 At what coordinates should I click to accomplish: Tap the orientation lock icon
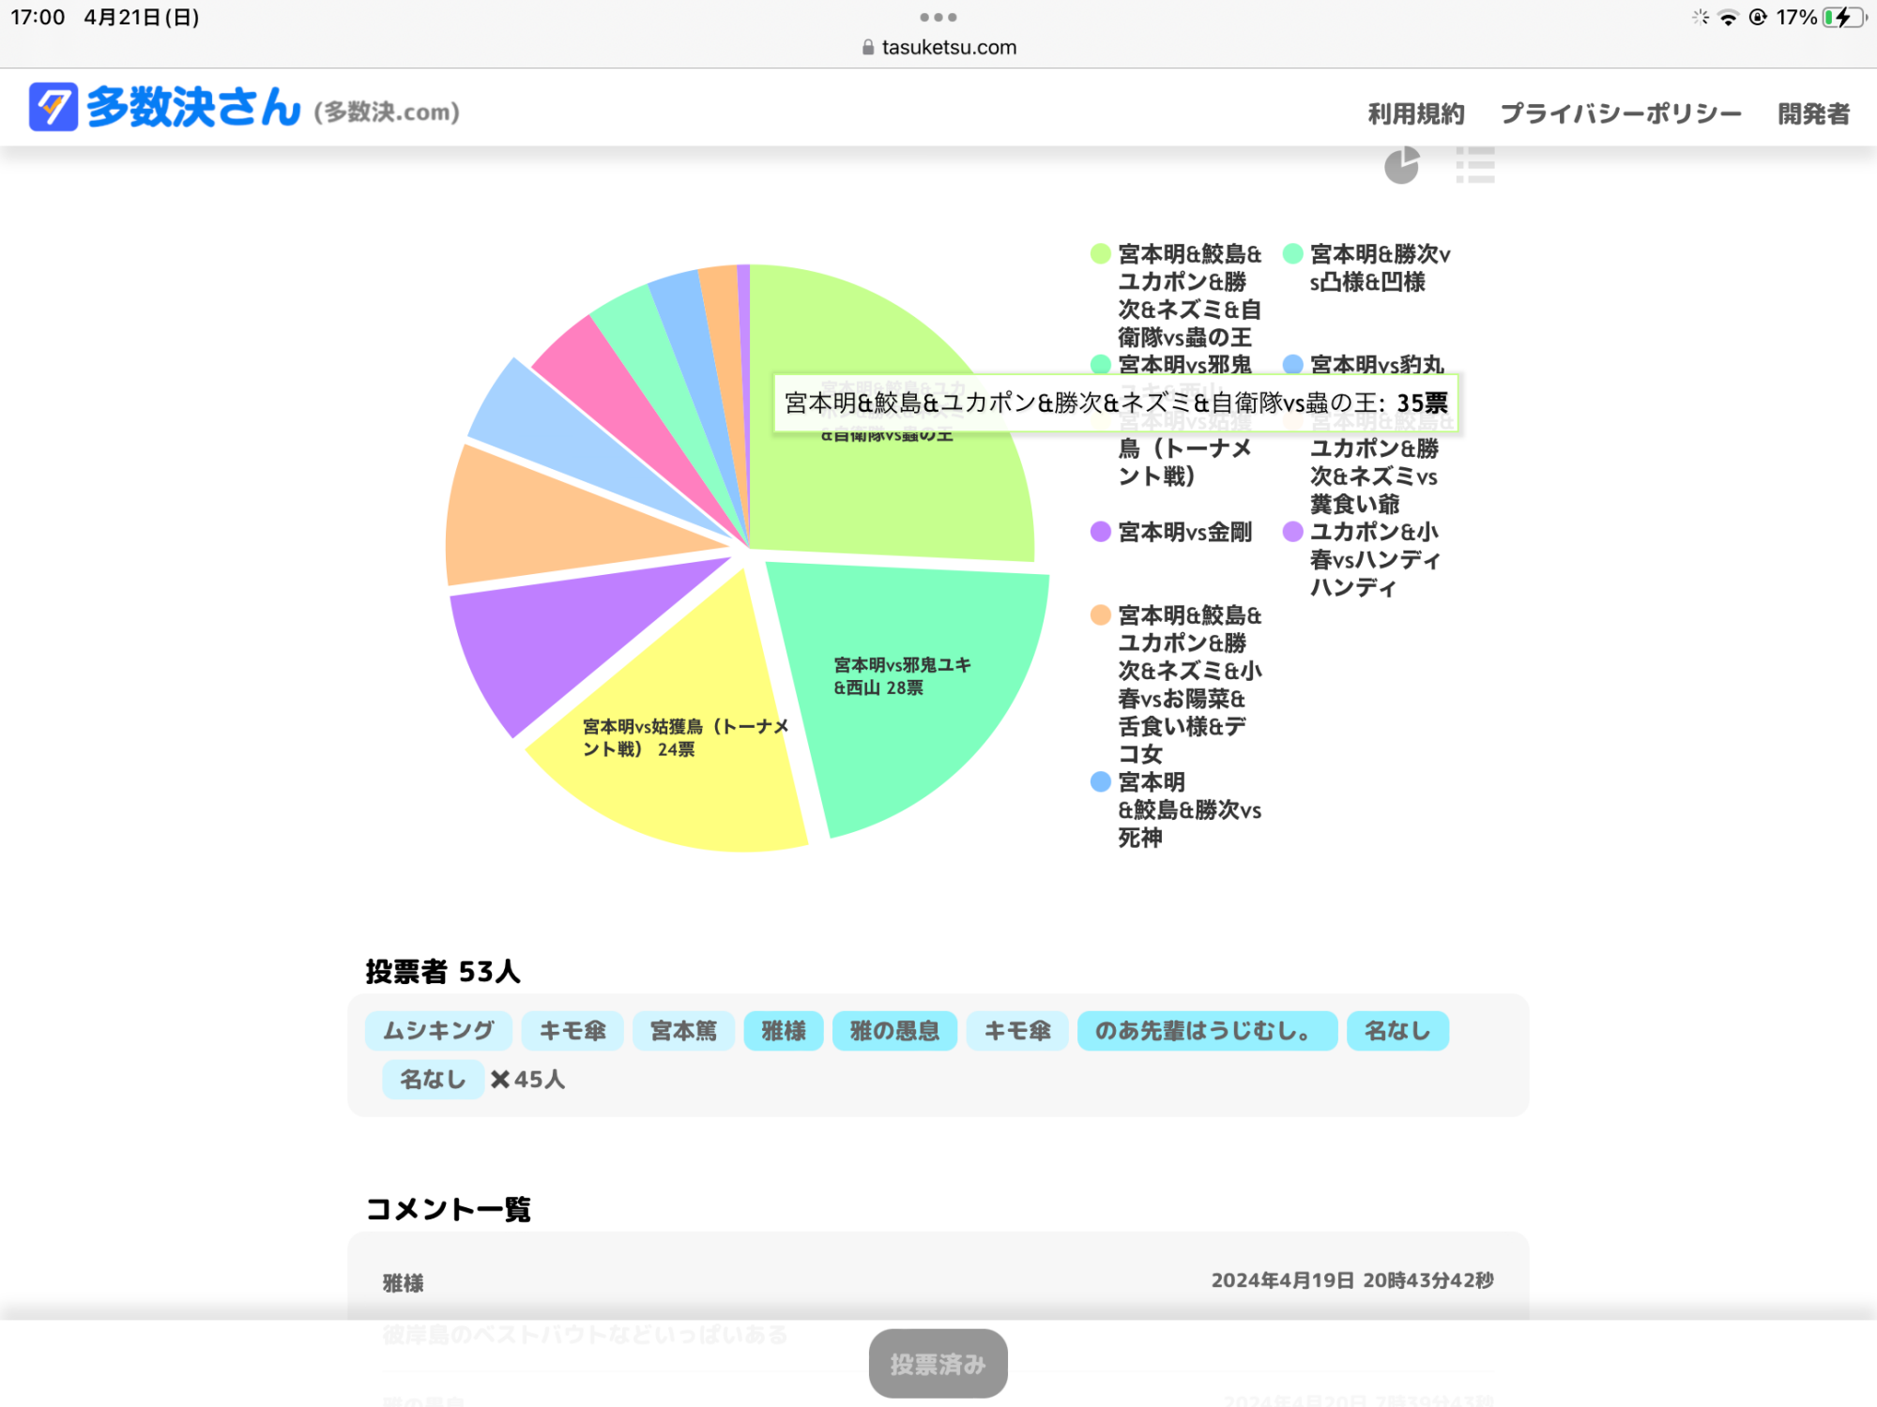[x=1758, y=17]
